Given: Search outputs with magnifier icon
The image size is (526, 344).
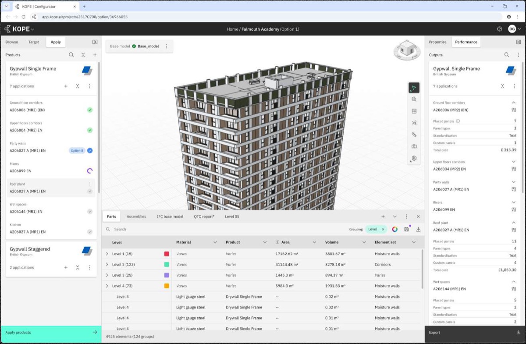Looking at the screenshot, I should 507,55.
